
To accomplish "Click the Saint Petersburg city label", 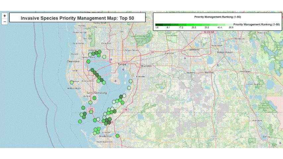I will (97, 93).
